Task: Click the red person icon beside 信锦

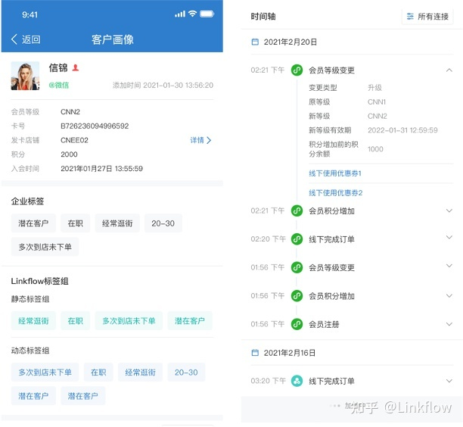Action: click(75, 68)
